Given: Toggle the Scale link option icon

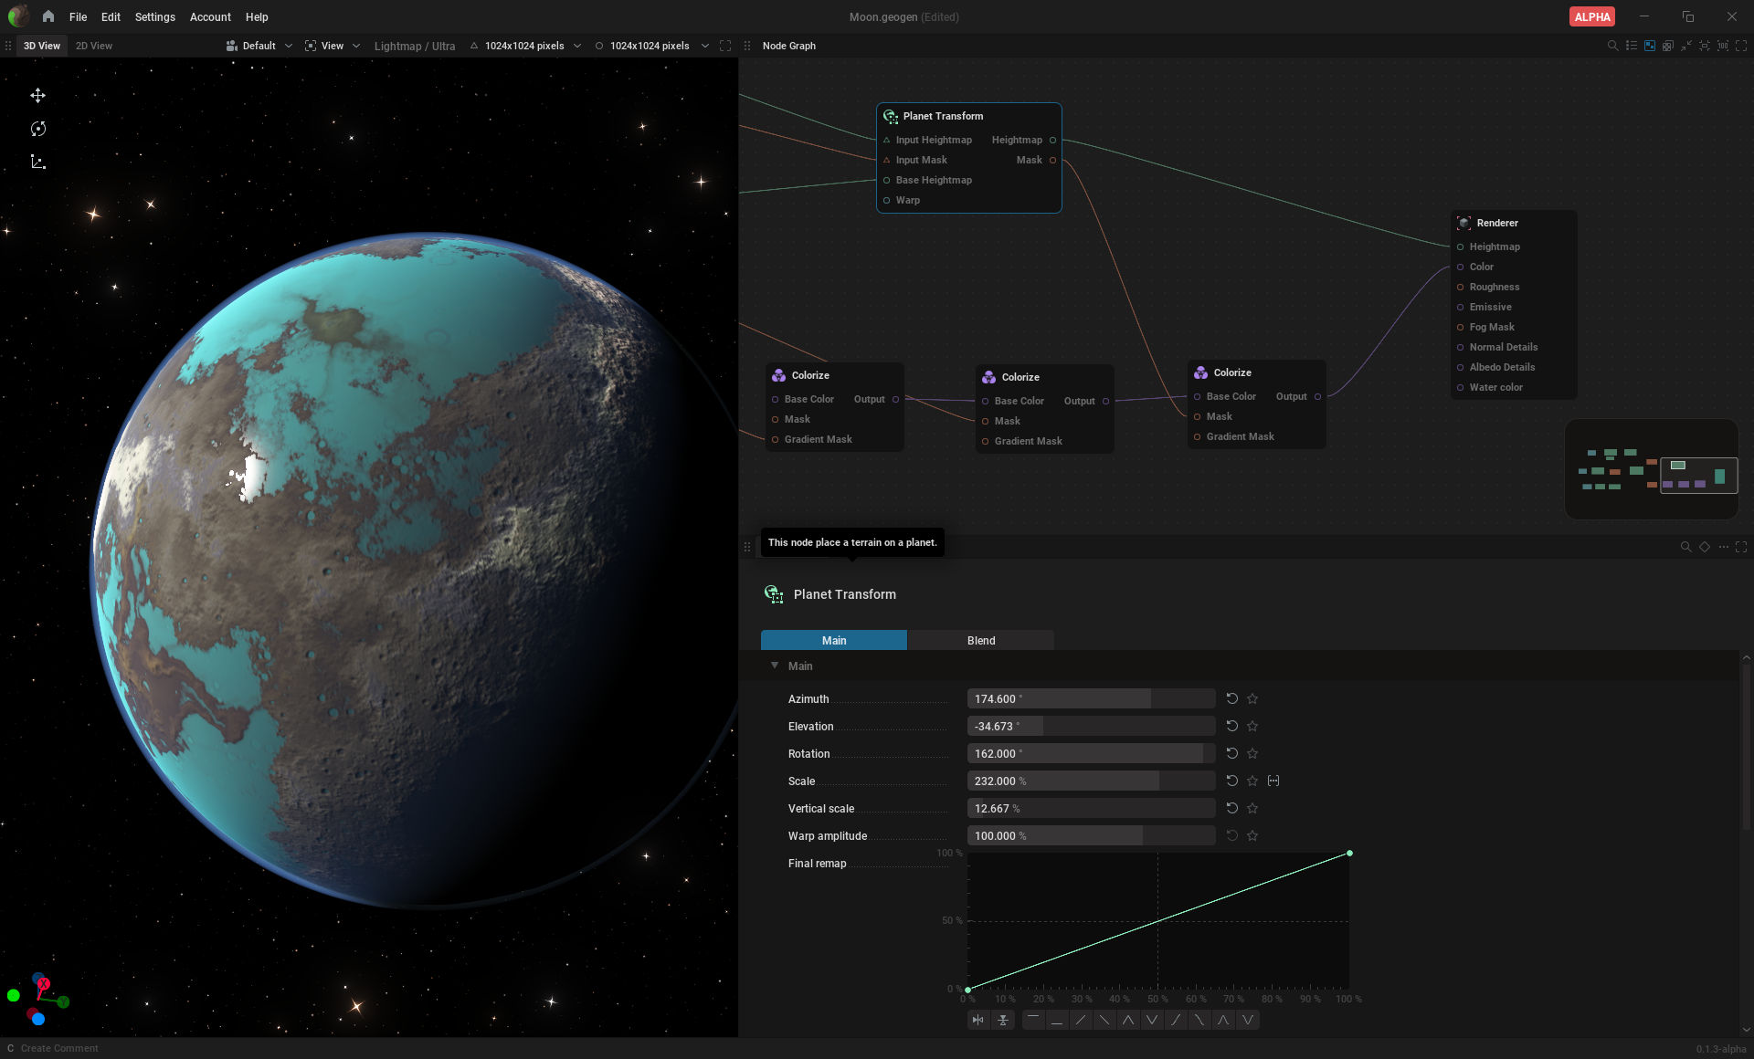Looking at the screenshot, I should (x=1273, y=781).
